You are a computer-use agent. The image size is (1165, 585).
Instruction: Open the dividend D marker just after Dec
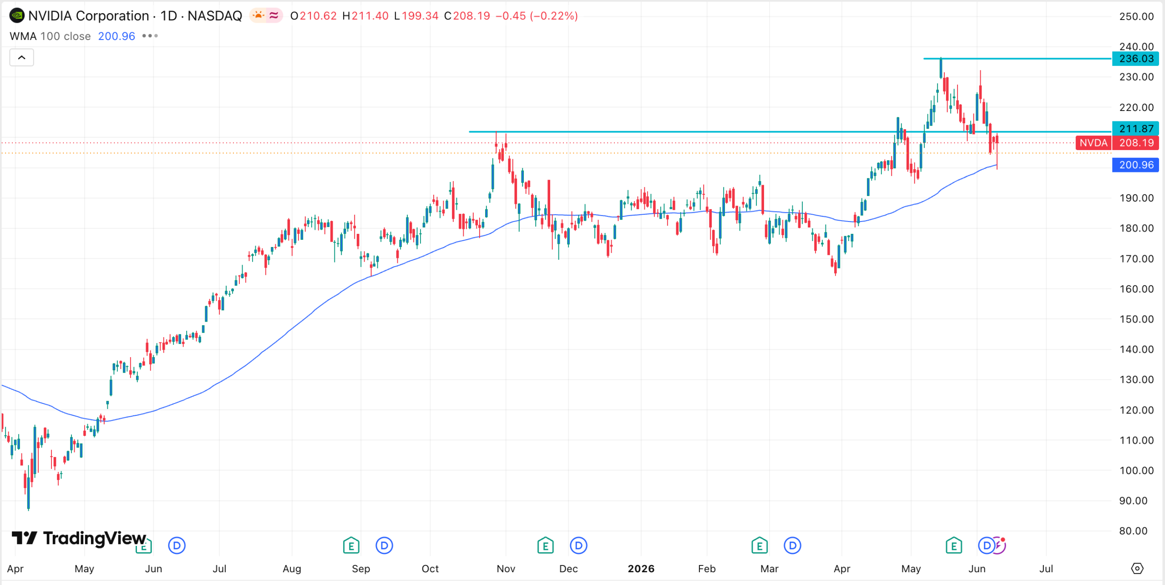578,545
